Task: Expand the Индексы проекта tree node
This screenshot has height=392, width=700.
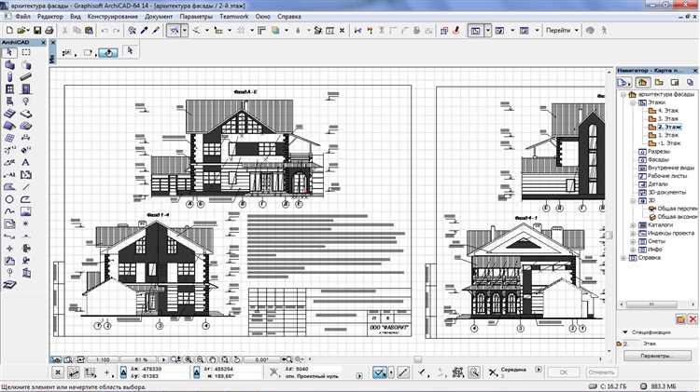Action: point(633,234)
